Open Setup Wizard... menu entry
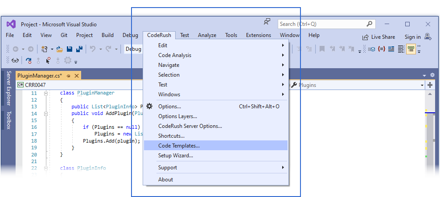The width and height of the screenshot is (440, 197). coord(215,155)
